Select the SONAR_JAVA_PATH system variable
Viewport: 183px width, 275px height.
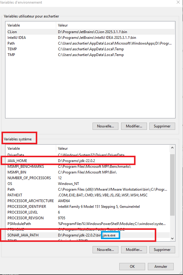pyautogui.click(x=88, y=235)
